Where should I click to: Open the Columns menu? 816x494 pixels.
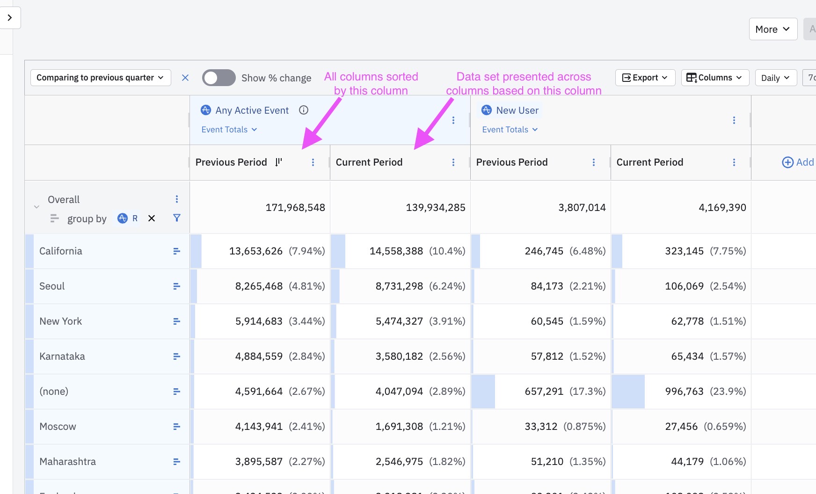[x=714, y=78]
